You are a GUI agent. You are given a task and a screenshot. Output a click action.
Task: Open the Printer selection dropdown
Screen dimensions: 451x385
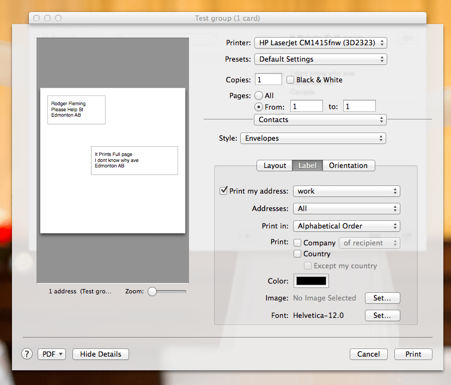[319, 43]
